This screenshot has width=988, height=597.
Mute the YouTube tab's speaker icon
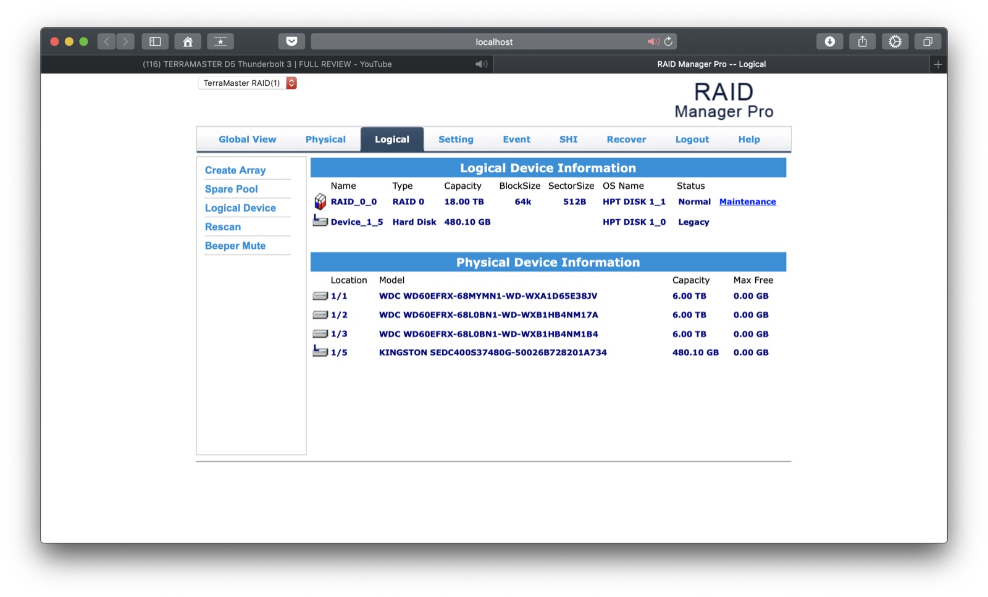[x=481, y=64]
